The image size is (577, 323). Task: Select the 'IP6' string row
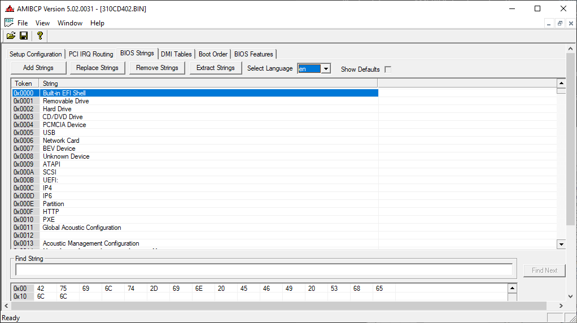pyautogui.click(x=195, y=196)
